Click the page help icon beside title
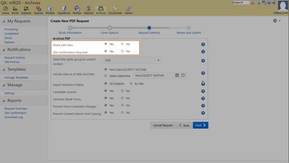The width and height of the screenshot is (289, 163). point(275,21)
